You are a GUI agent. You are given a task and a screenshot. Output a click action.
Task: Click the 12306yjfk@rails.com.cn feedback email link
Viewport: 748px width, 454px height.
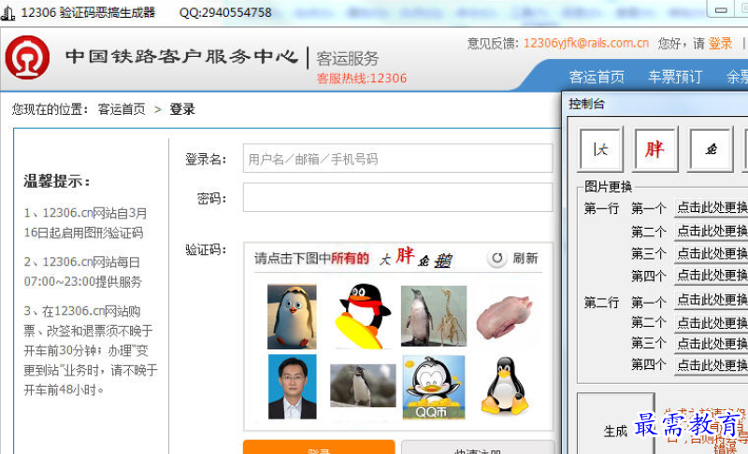[x=586, y=43]
